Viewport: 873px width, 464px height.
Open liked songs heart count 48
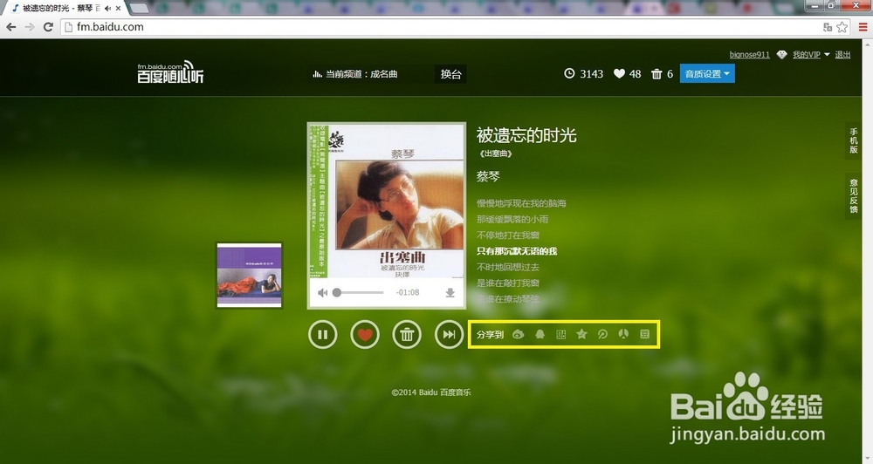coord(627,74)
